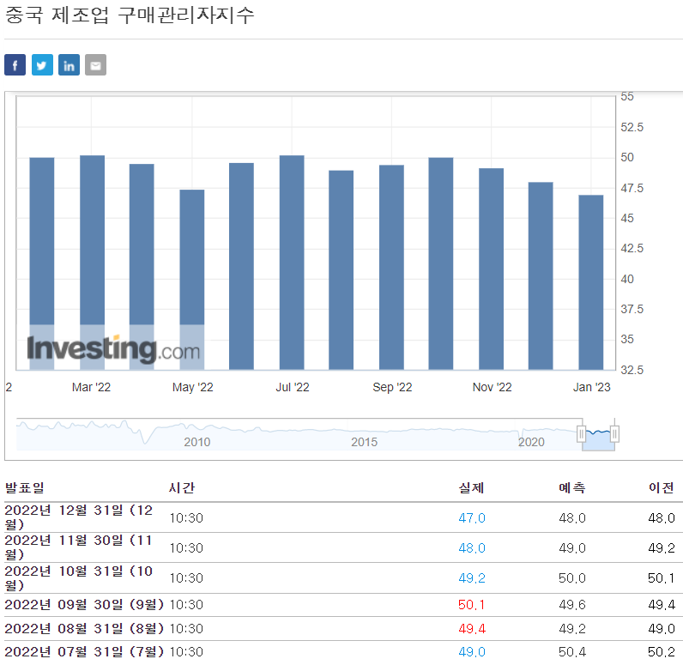The height and width of the screenshot is (671, 683).
Task: Click the 발표일 column header
Action: tap(24, 487)
